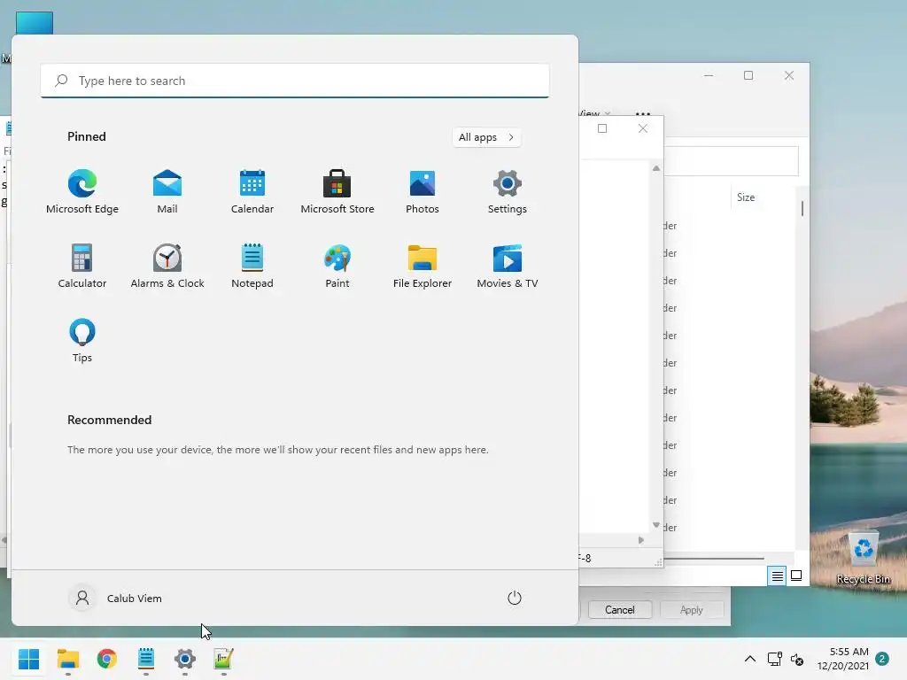Open Microsoft Edge from pinned apps

[x=82, y=192]
